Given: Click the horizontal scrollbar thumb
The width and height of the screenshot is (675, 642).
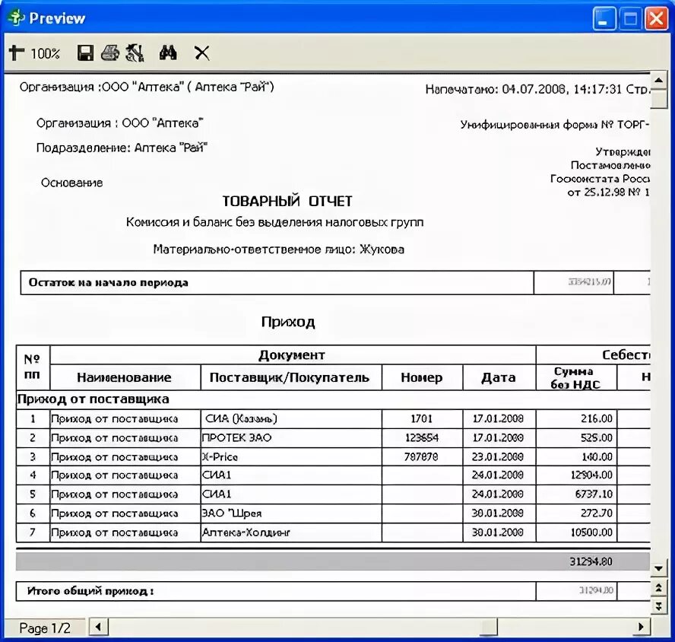Looking at the screenshot, I should pyautogui.click(x=488, y=627).
